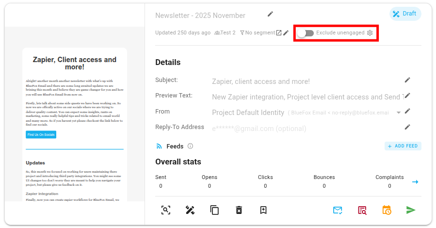Schedule the campaign calendar clock icon
436x228 pixels.
click(387, 210)
